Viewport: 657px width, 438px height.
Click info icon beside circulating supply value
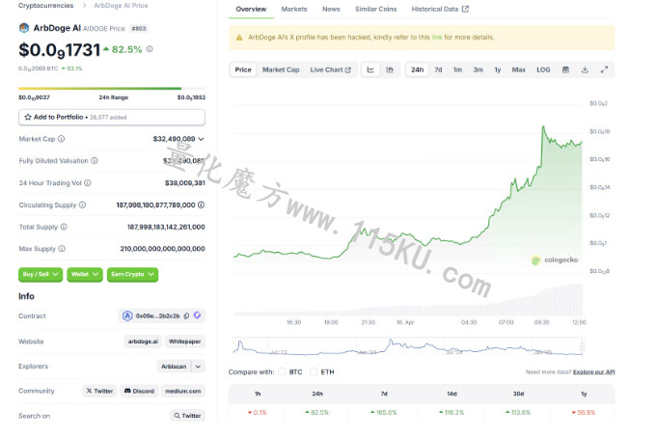click(201, 205)
